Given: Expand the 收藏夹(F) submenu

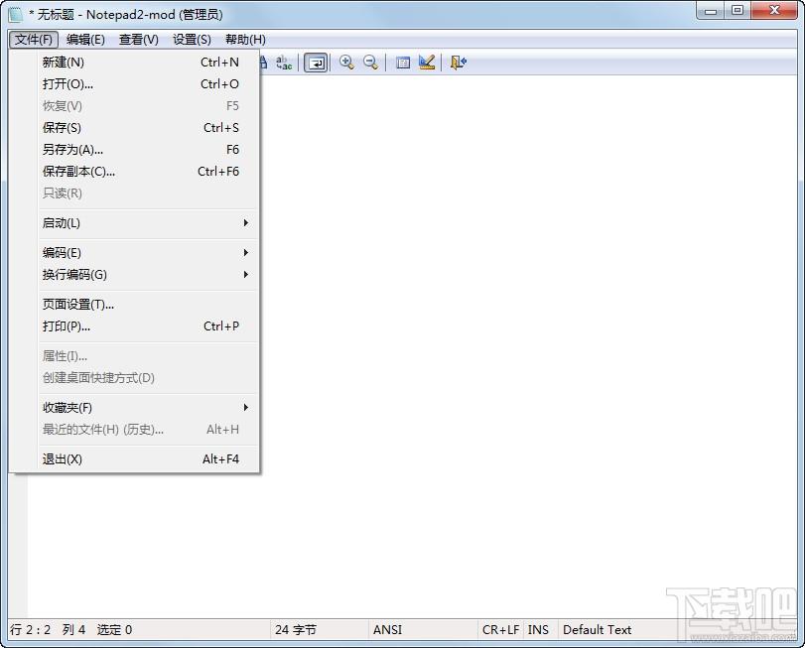Looking at the screenshot, I should pyautogui.click(x=135, y=408).
